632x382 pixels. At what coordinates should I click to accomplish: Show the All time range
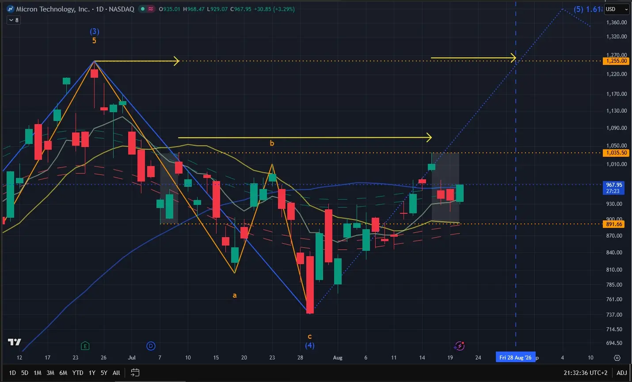click(116, 373)
